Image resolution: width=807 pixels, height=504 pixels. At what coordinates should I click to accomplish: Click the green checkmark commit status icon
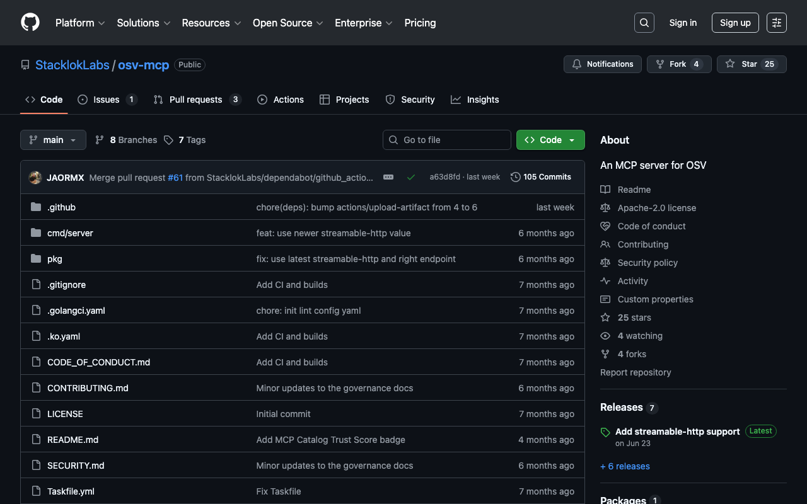[411, 177]
